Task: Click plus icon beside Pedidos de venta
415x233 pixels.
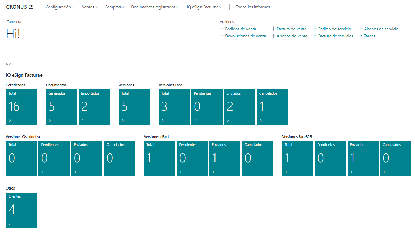Action: pyautogui.click(x=222, y=29)
